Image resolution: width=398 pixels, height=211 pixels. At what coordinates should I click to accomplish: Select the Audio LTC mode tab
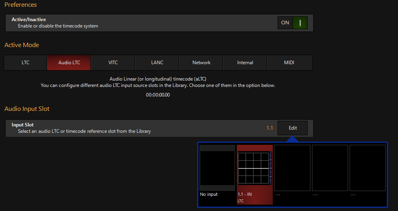click(69, 63)
